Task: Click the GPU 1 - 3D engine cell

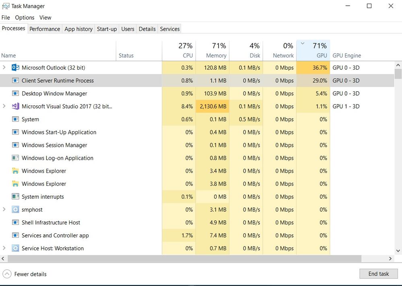Action: (x=346, y=106)
